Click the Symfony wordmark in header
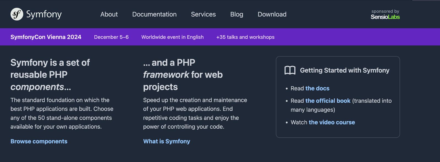 coord(44,14)
